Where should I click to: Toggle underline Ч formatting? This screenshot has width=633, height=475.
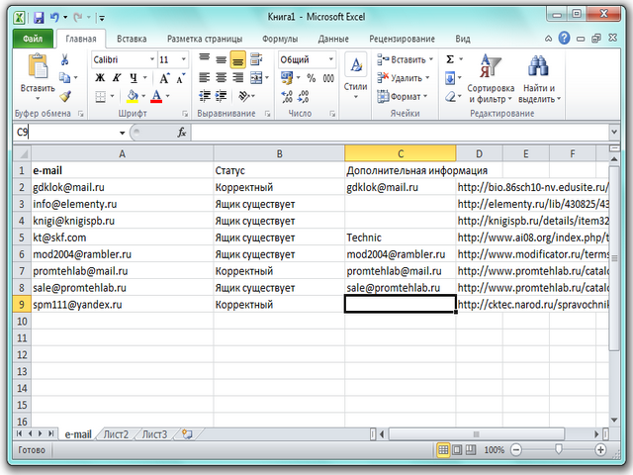tap(134, 77)
